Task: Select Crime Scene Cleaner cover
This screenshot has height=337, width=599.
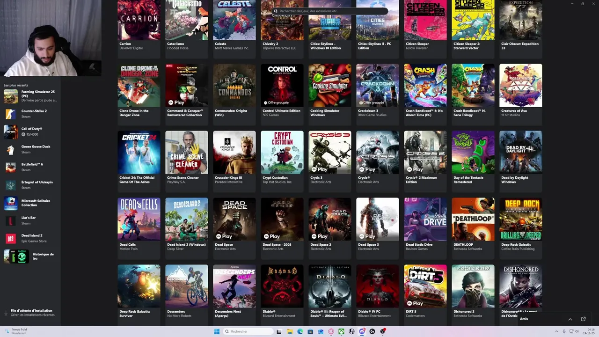Action: (186, 152)
